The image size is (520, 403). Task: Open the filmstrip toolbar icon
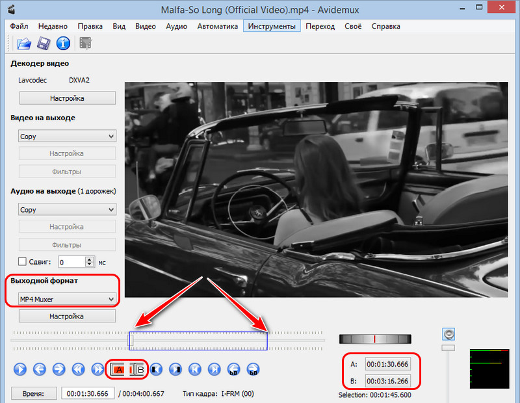(x=86, y=44)
